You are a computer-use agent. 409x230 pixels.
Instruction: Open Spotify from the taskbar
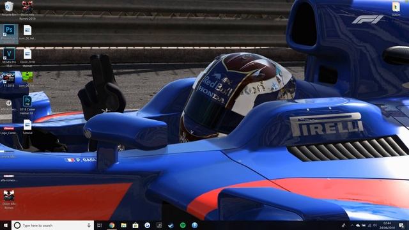183,226
